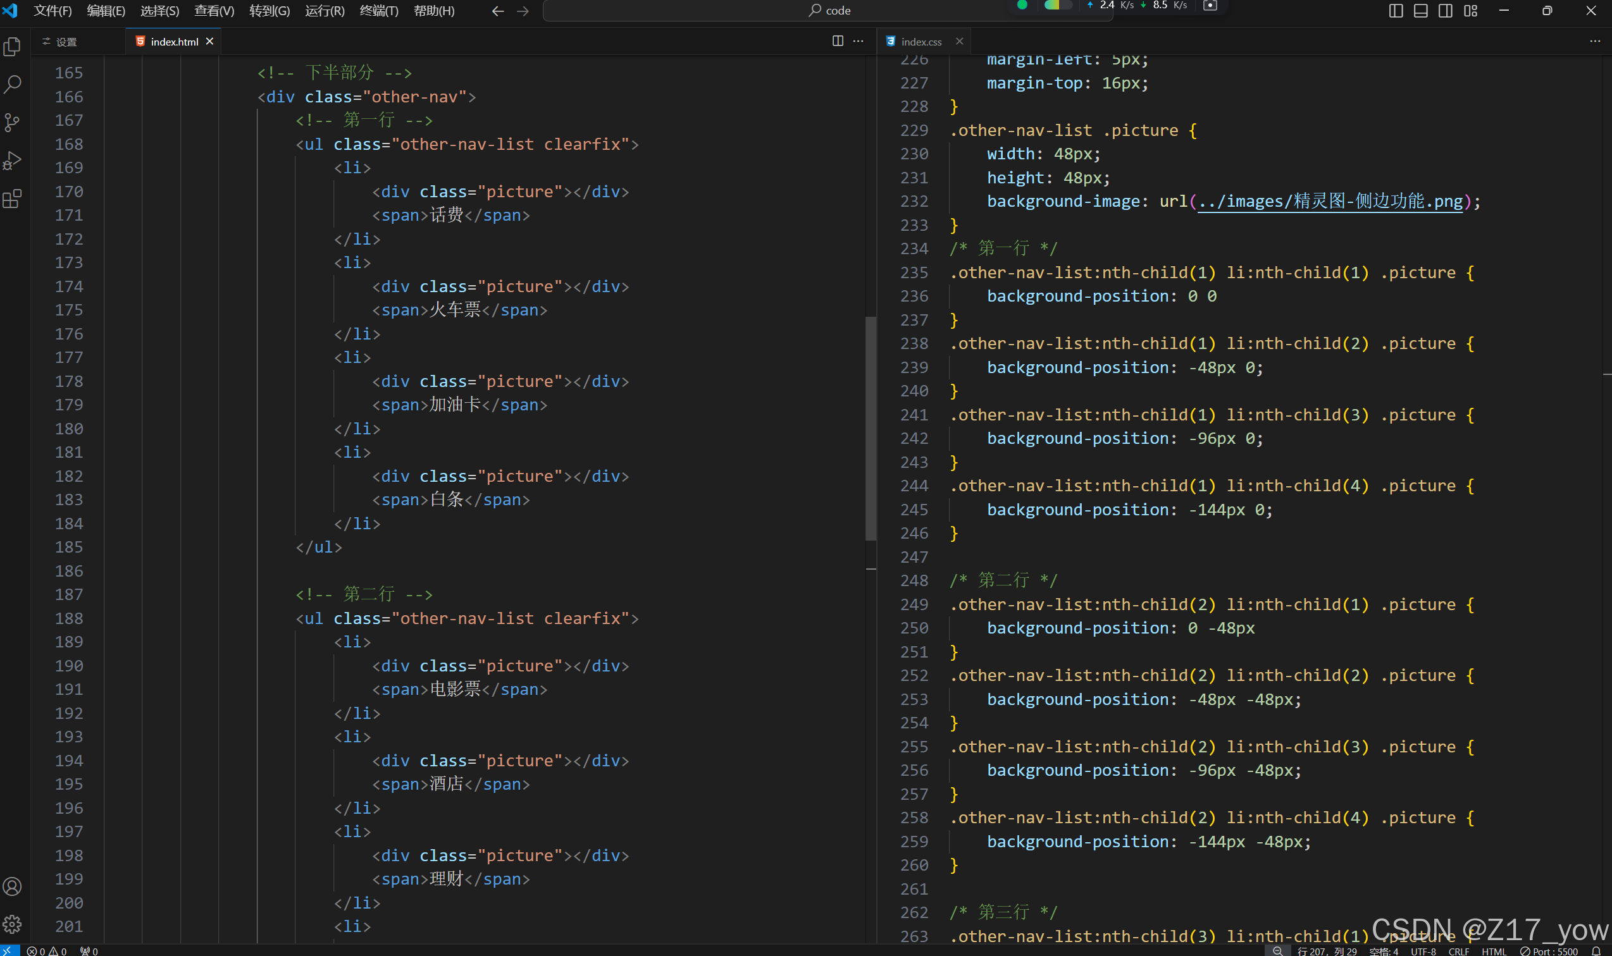Open the Manage gear menu
Viewport: 1612px width, 956px height.
[x=12, y=924]
